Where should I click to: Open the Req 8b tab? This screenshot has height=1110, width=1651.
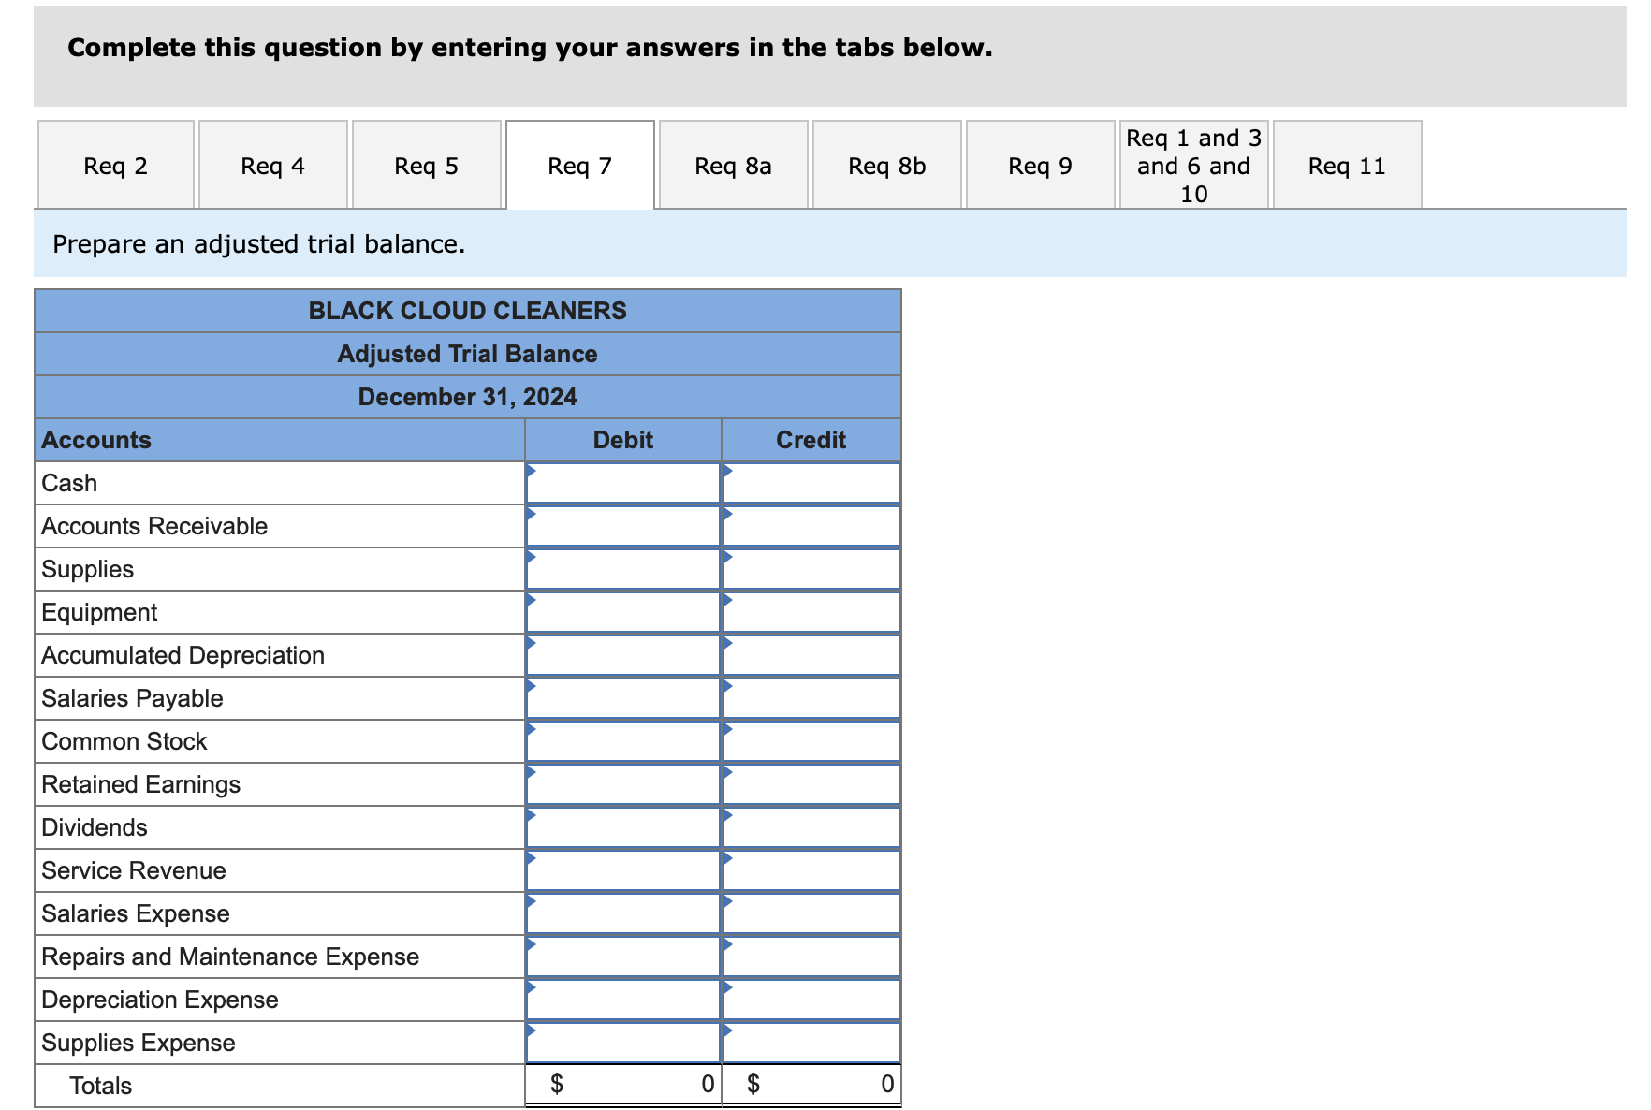pyautogui.click(x=886, y=165)
